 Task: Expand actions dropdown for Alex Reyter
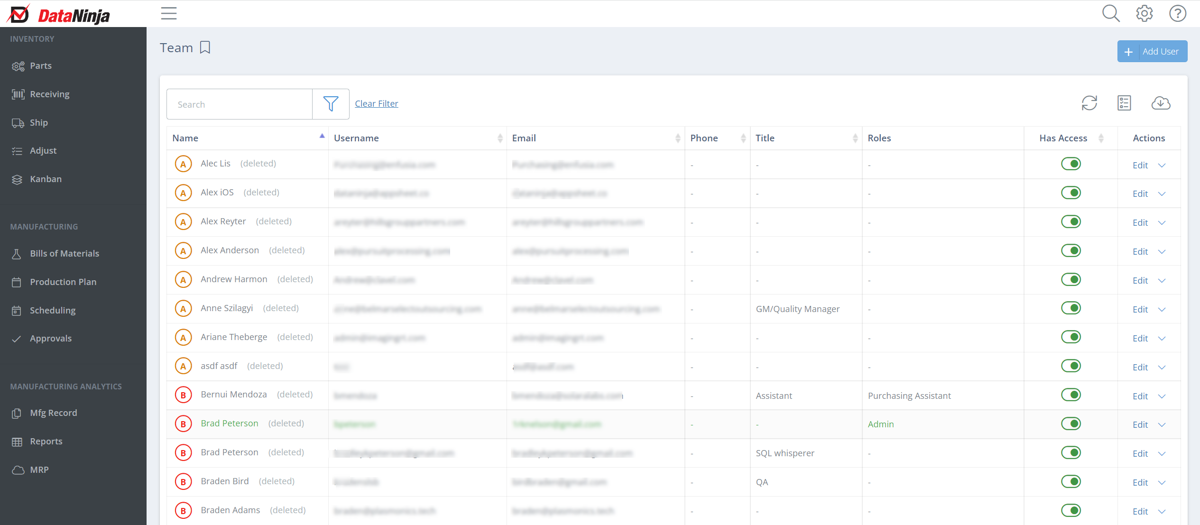(x=1162, y=223)
